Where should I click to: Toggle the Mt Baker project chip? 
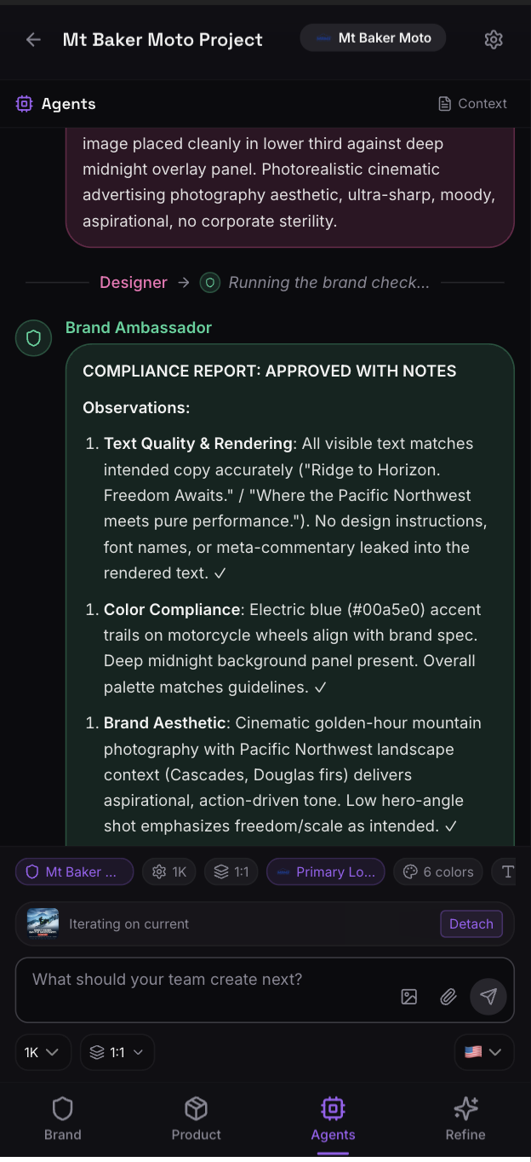coord(74,871)
